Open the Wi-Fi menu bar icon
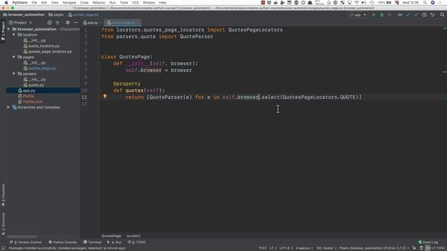The width and height of the screenshot is (447, 251). click(x=357, y=3)
